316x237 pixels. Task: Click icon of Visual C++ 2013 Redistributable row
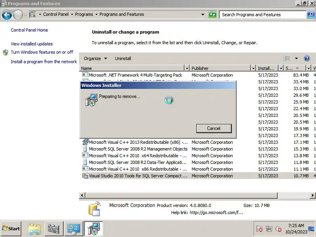(x=85, y=142)
